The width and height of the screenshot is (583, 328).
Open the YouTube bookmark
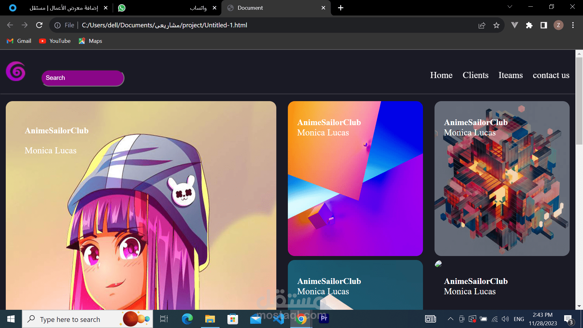55,41
